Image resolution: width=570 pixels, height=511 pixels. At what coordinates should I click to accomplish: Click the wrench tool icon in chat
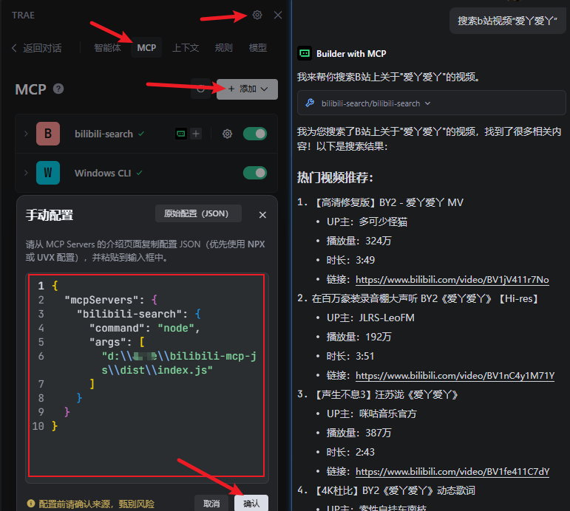click(x=310, y=103)
